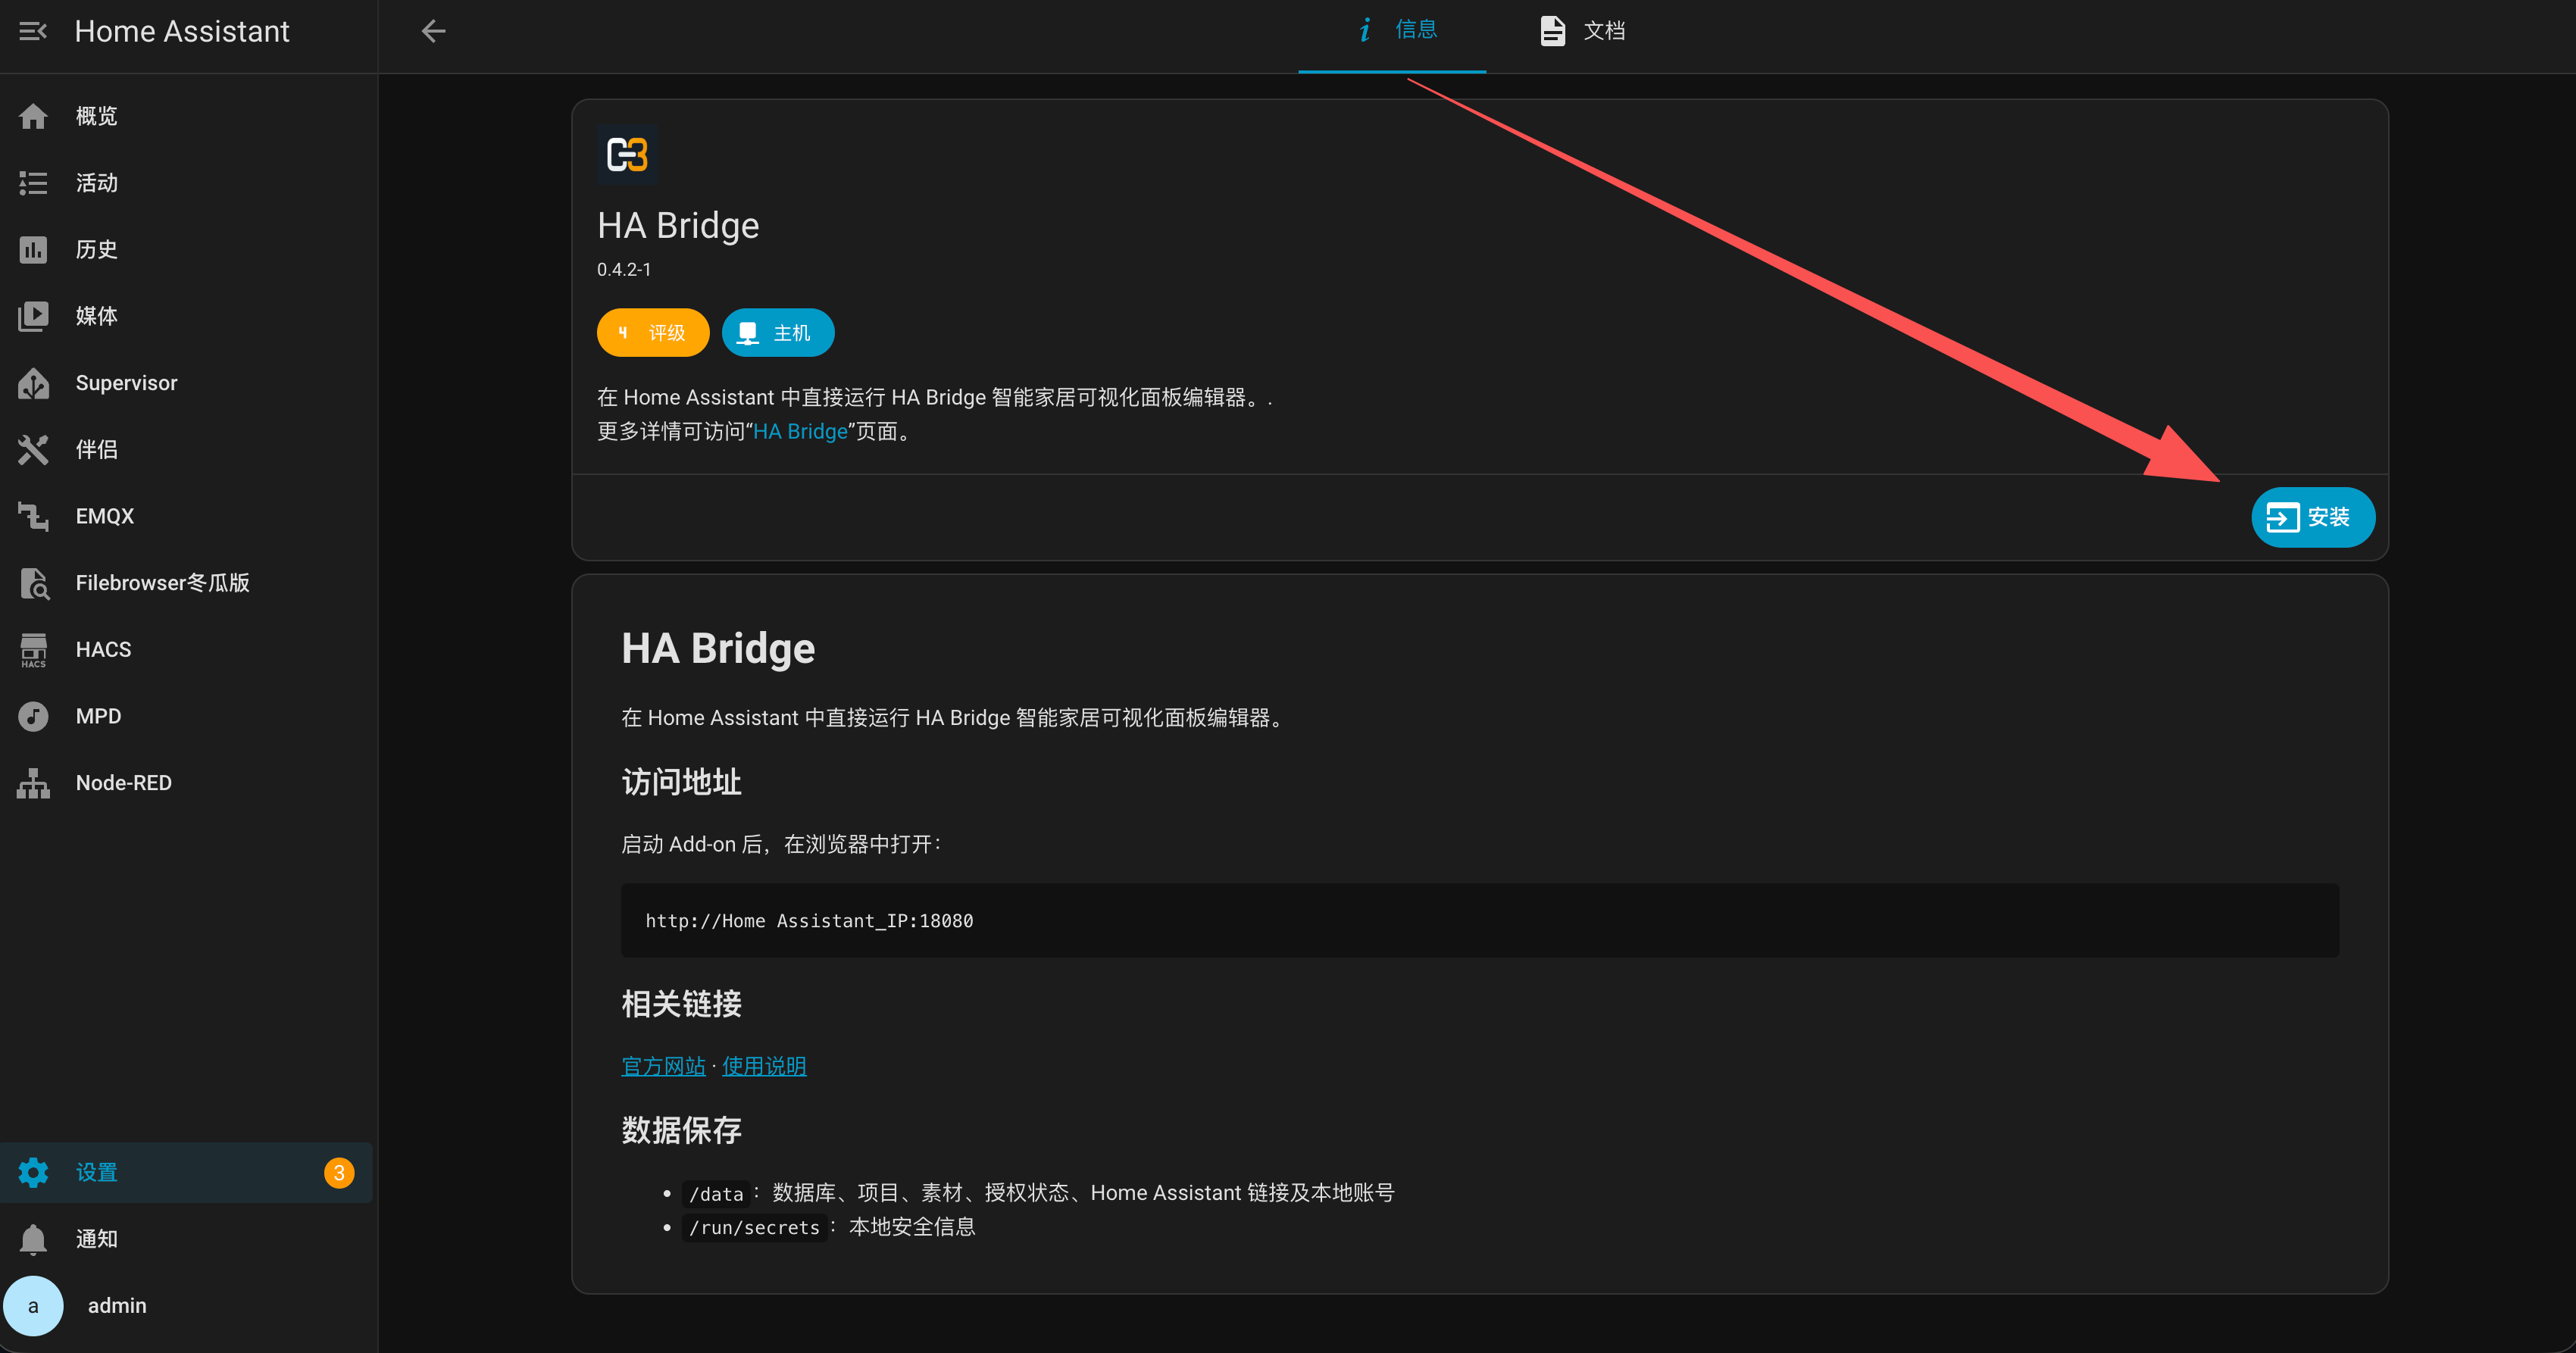
Task: Select the Supervisor sidebar label
Action: pos(126,383)
